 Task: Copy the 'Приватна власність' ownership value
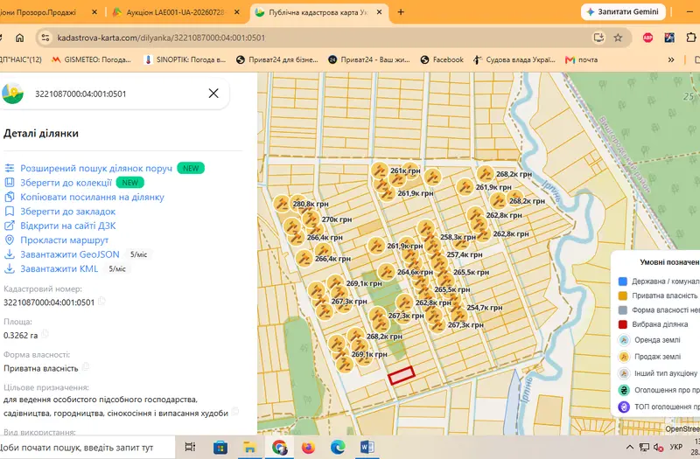pyautogui.click(x=86, y=367)
